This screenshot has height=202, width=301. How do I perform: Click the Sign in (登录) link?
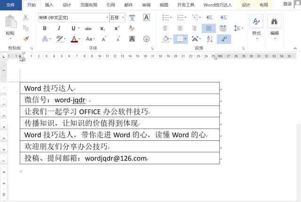pyautogui.click(x=287, y=4)
